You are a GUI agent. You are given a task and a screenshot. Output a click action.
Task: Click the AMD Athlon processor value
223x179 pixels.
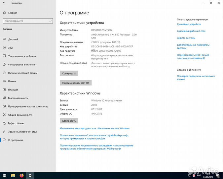114,36
